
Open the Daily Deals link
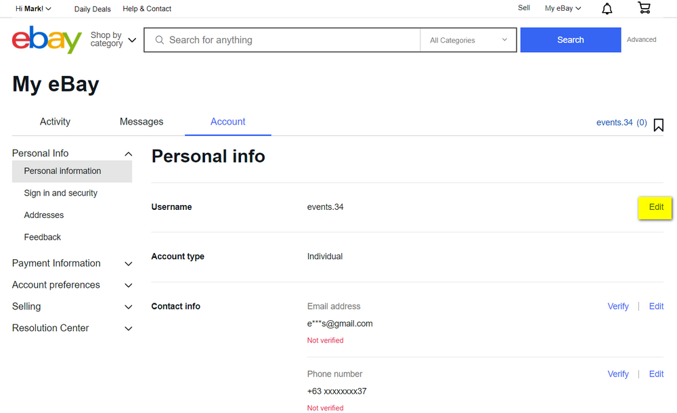(92, 9)
